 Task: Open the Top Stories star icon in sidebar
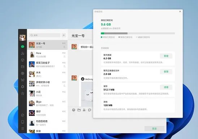(23, 94)
